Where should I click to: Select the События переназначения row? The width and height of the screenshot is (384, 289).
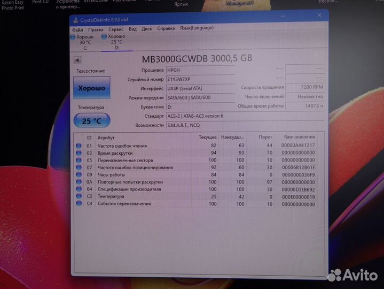(x=195, y=204)
